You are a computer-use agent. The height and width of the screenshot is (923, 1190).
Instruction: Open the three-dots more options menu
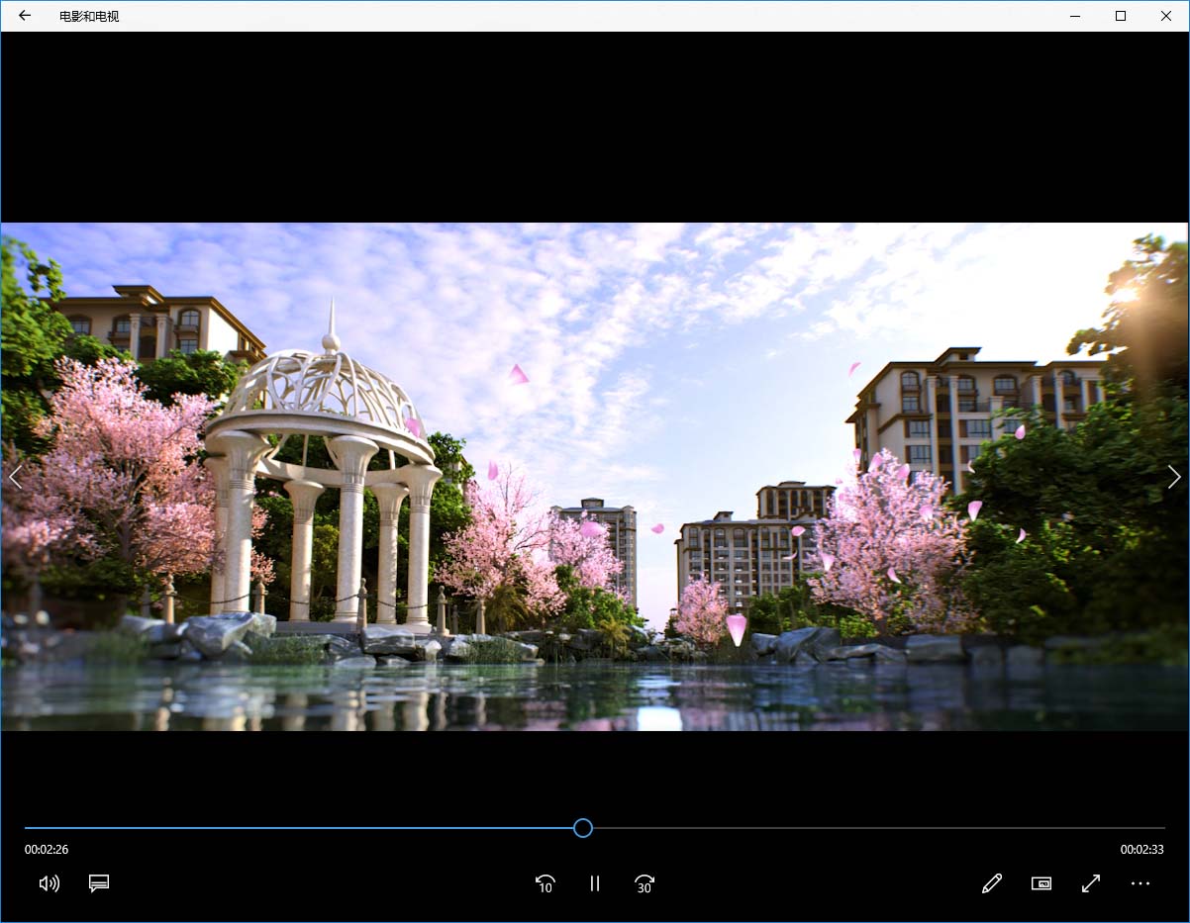(x=1140, y=883)
